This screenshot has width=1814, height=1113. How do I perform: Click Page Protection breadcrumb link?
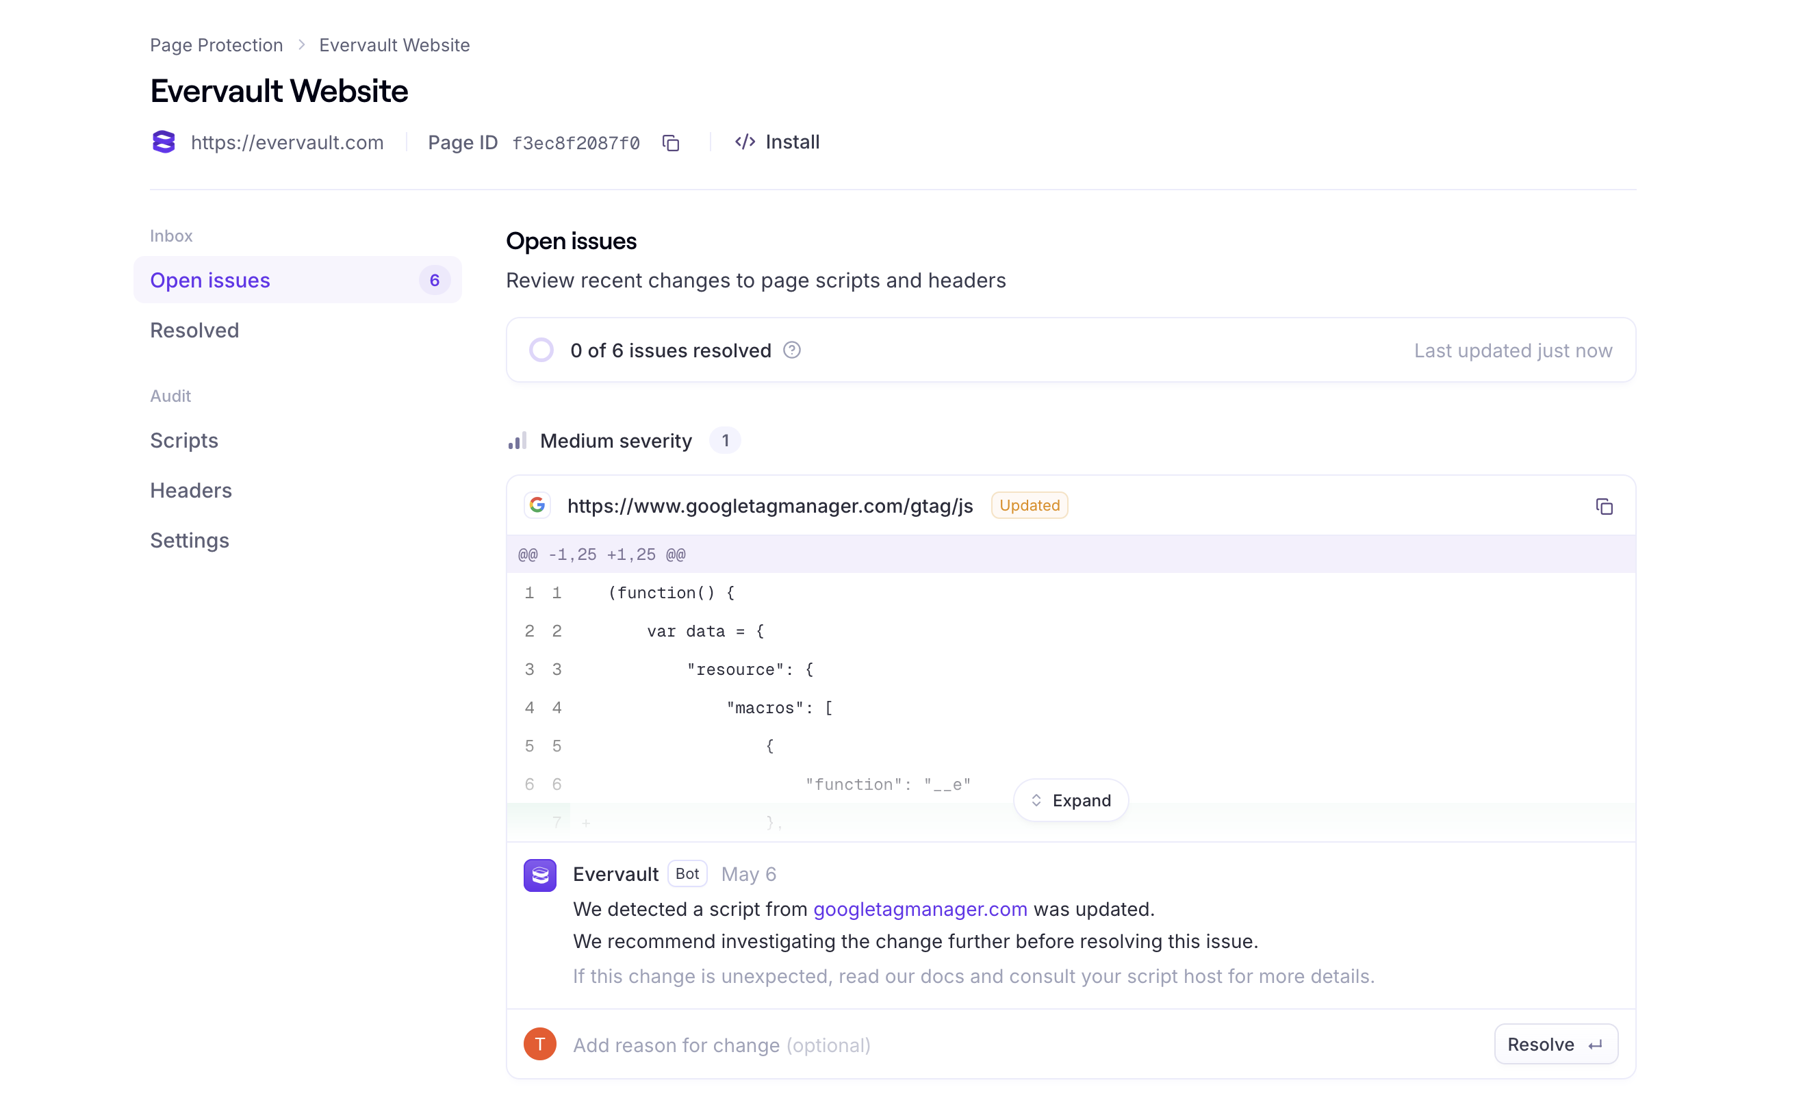(x=216, y=45)
